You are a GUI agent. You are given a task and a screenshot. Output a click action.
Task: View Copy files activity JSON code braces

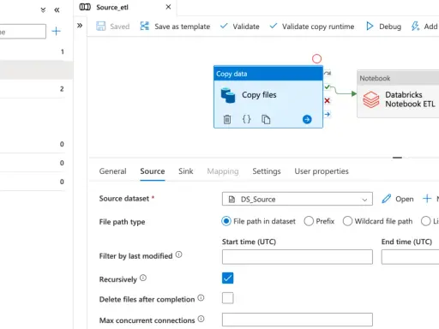point(246,119)
